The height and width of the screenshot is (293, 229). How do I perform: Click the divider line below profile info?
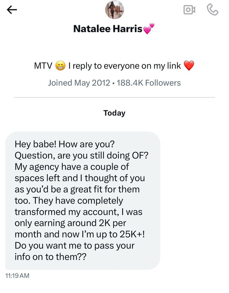tap(114, 97)
